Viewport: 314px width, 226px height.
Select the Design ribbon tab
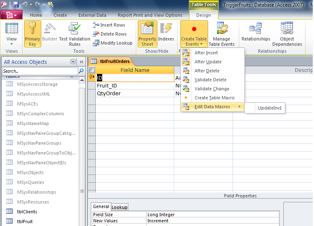204,15
